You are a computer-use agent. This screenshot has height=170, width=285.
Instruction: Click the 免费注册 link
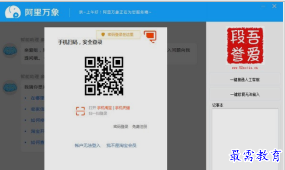[x=140, y=126]
